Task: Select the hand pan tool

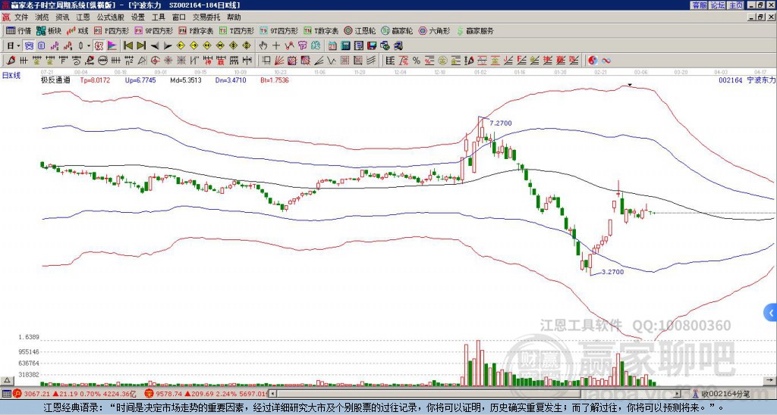Action: (263, 46)
